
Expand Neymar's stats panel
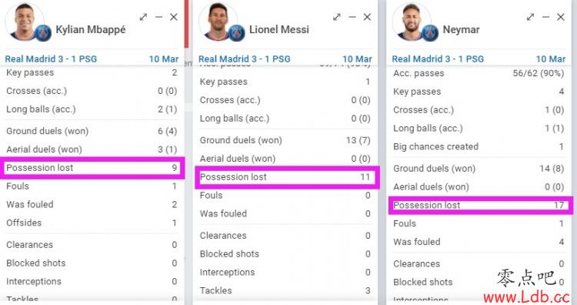point(530,17)
